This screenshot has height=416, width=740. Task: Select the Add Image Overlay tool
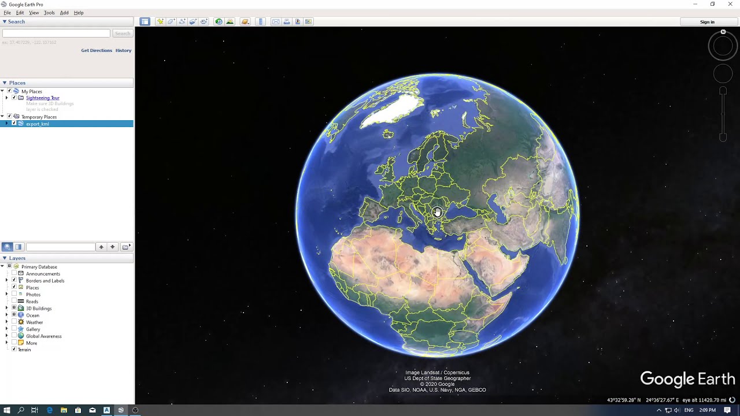[193, 22]
